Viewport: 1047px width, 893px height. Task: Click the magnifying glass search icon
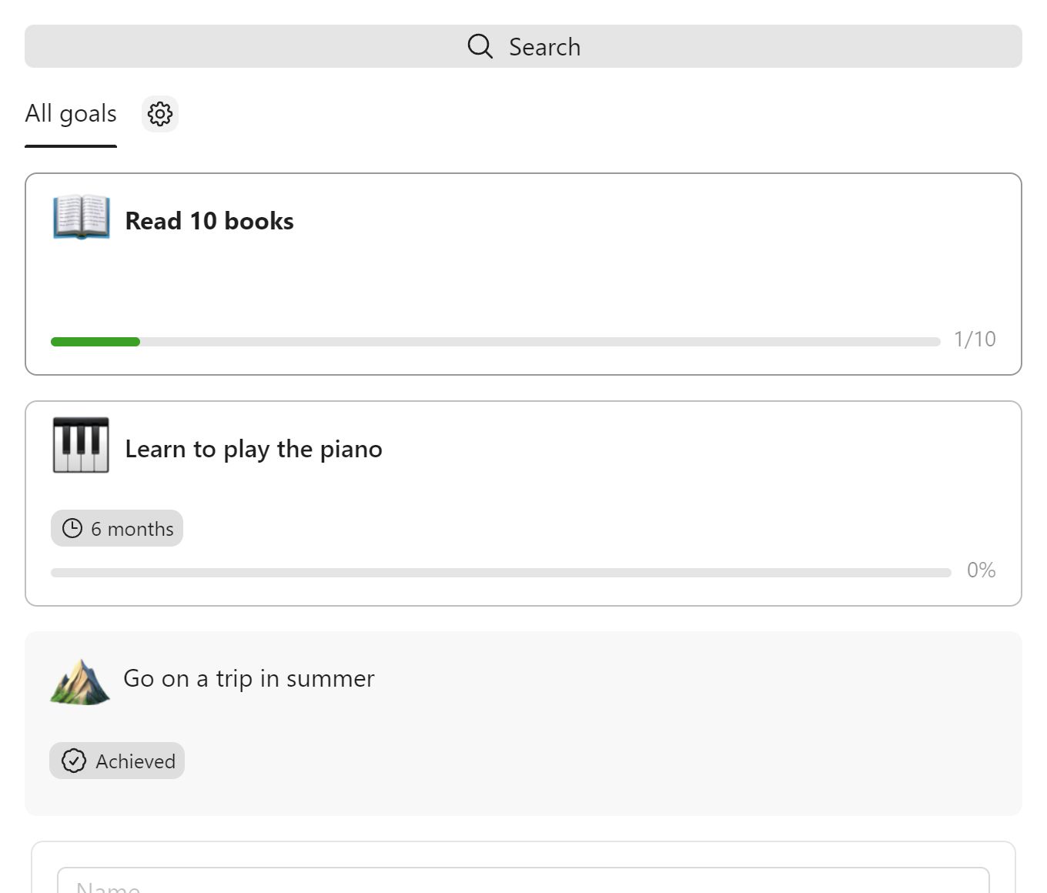click(480, 46)
